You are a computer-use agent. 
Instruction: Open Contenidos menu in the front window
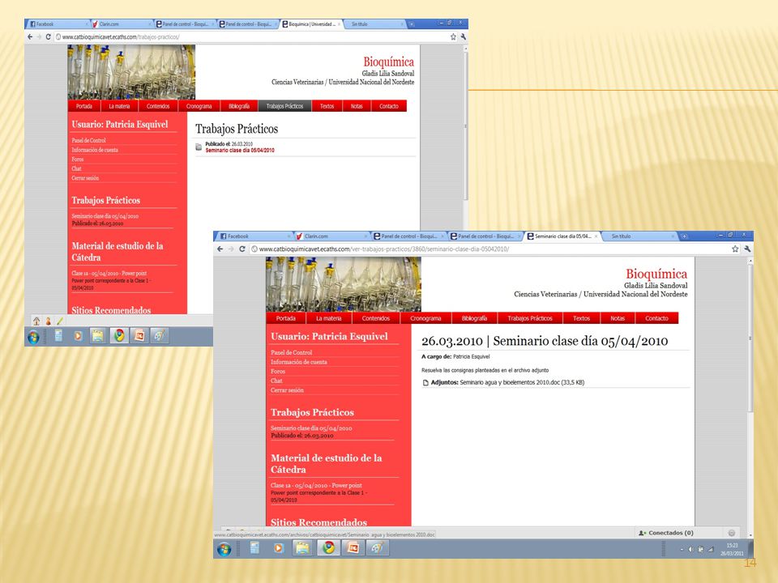click(x=375, y=318)
